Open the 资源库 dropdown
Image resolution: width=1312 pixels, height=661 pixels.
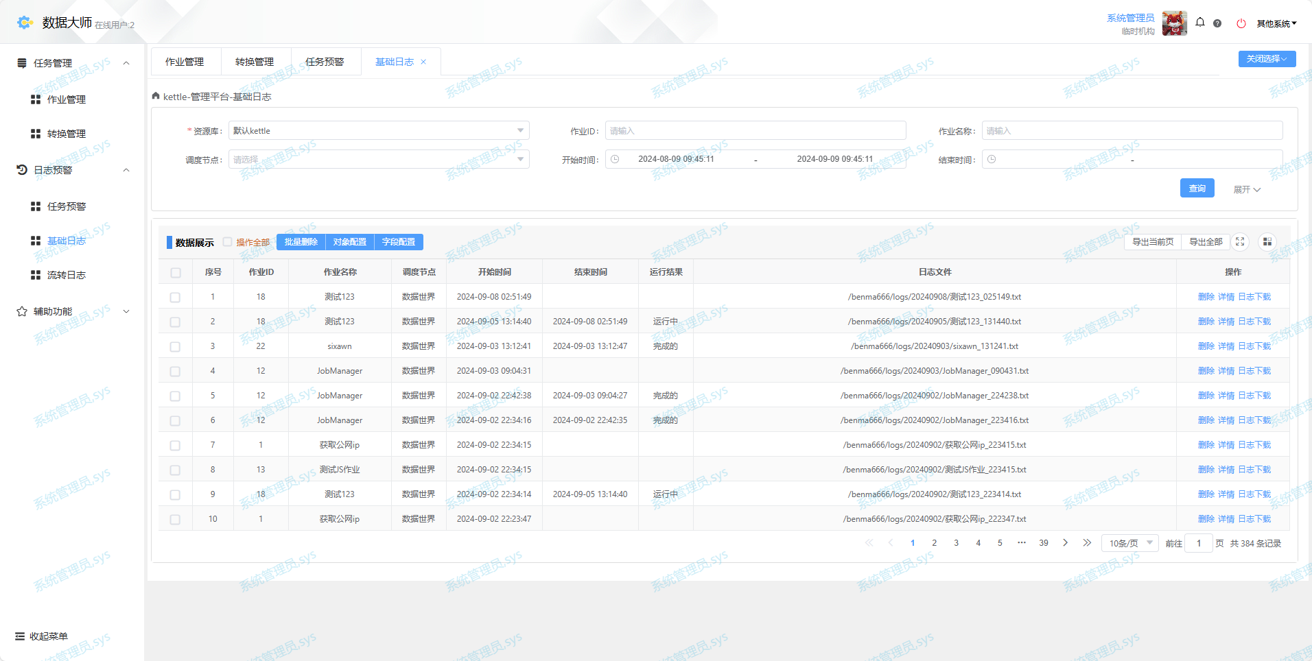379,130
